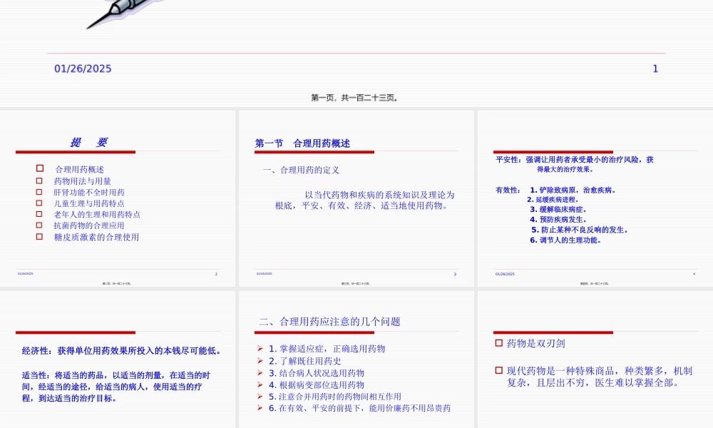Toggle the checkbox beside "抗菌药物的合理应用"
Screen dimensions: 713x428
(x=38, y=225)
